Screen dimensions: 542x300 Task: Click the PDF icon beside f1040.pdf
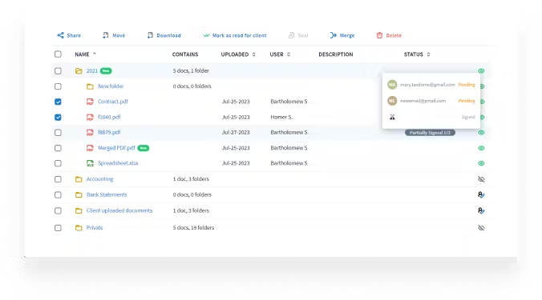pyautogui.click(x=90, y=118)
